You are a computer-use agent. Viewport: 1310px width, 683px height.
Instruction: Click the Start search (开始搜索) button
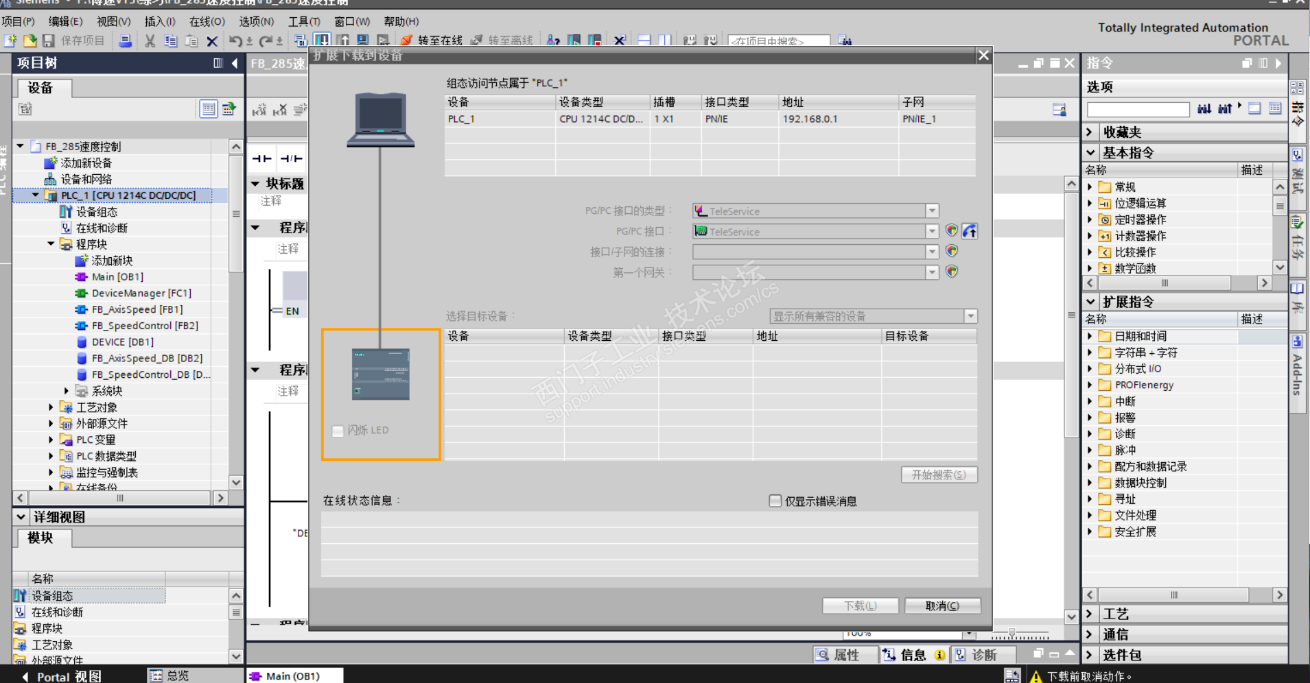click(939, 475)
